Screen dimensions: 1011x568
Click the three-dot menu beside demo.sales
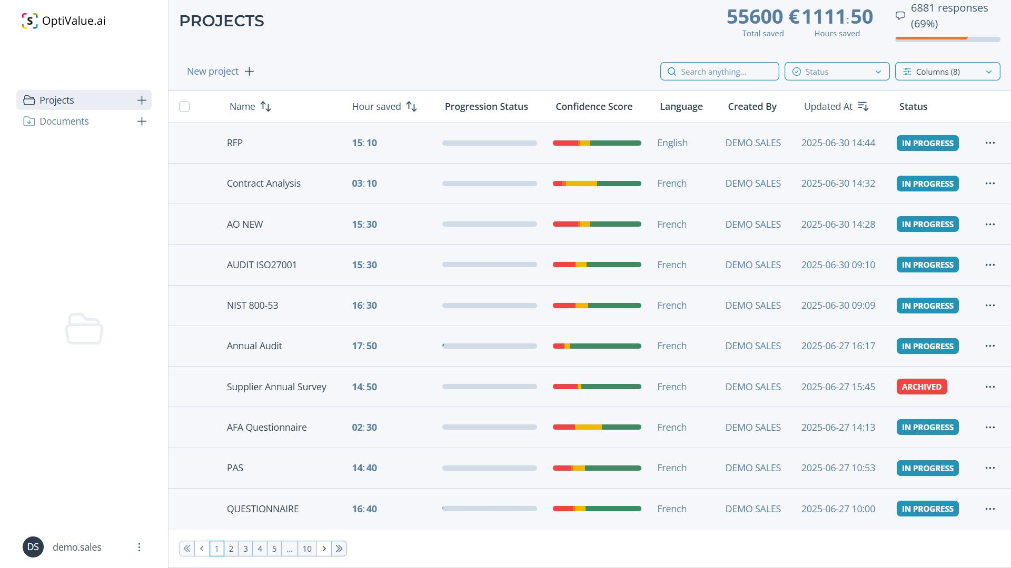click(x=139, y=547)
